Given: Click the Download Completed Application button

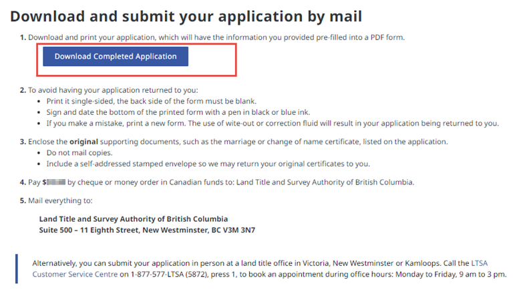Looking at the screenshot, I should [116, 57].
